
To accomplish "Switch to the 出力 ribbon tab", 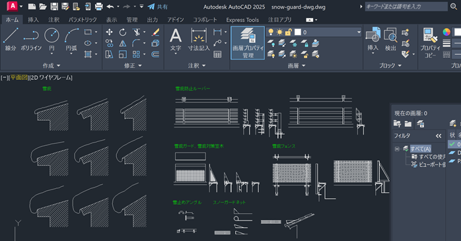I will point(153,20).
